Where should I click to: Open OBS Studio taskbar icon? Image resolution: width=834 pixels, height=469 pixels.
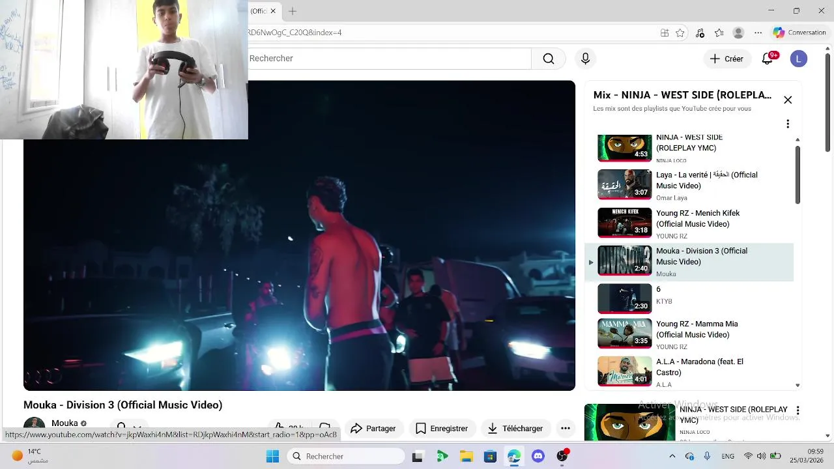tap(562, 457)
